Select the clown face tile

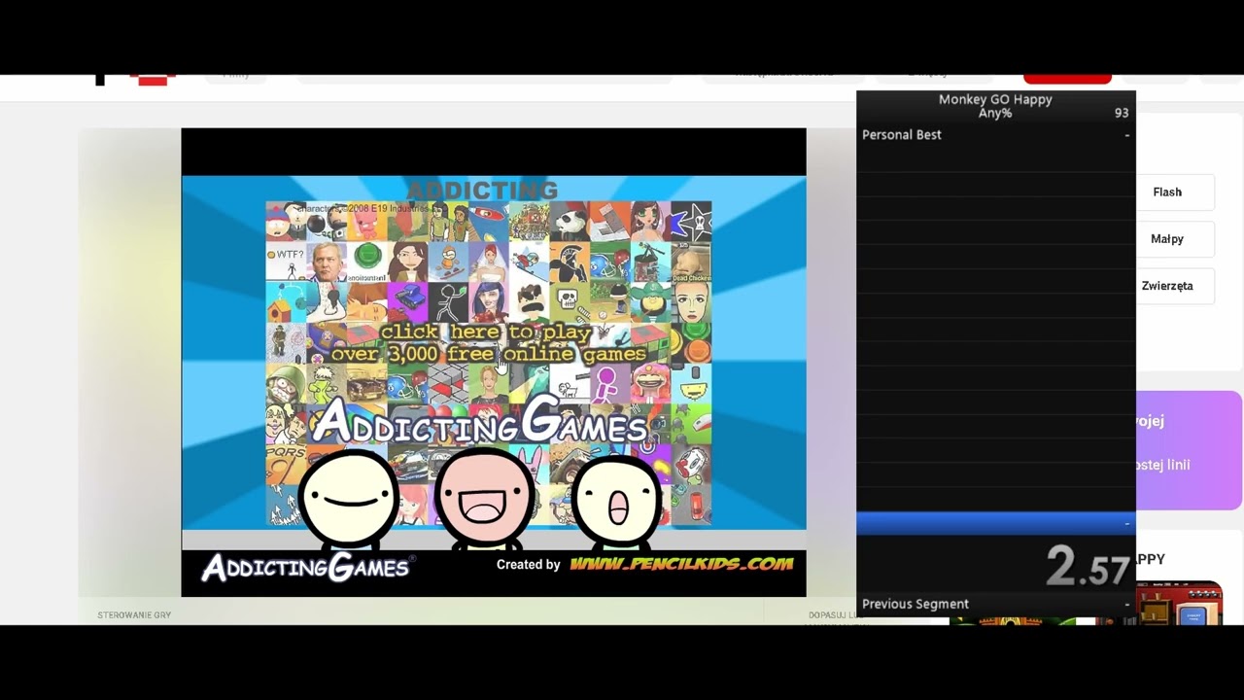693,465
